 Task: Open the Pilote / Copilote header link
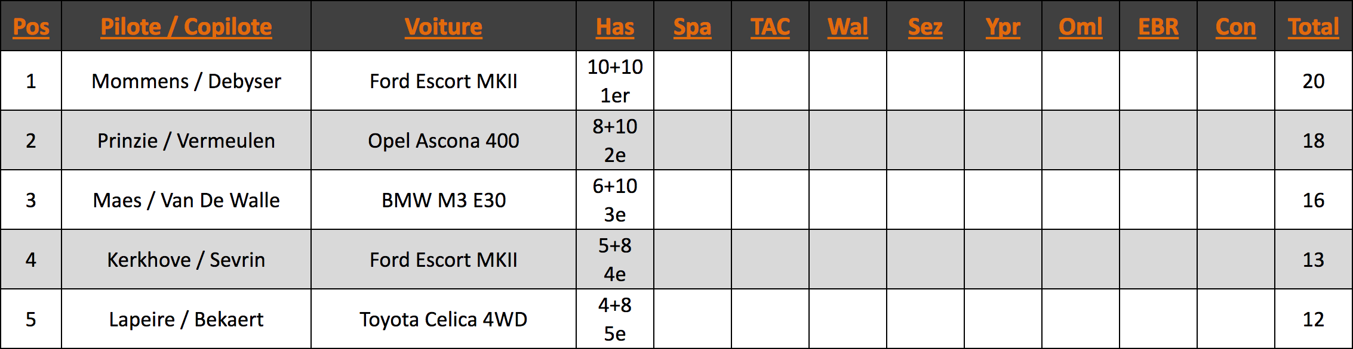[186, 27]
